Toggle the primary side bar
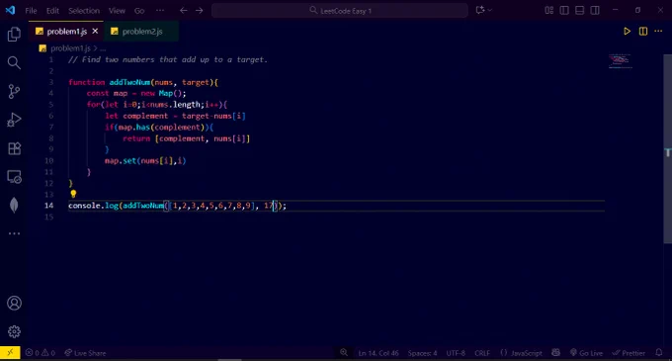 tap(564, 10)
